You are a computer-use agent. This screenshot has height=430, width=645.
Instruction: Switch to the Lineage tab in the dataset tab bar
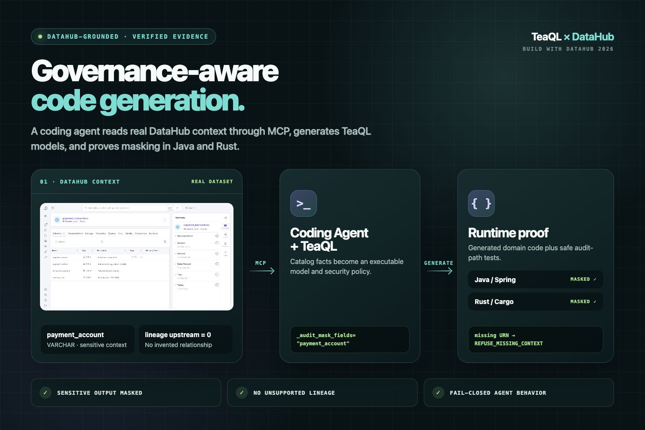pos(89,233)
